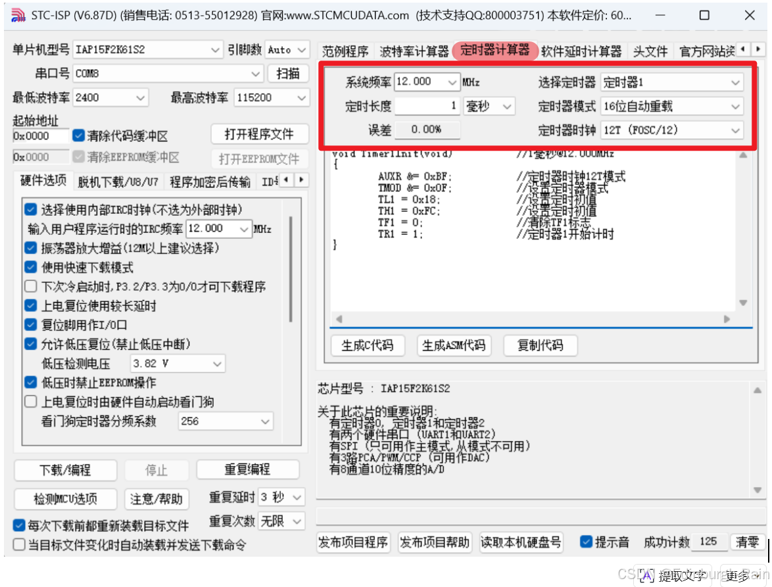The image size is (772, 587).
Task: Toggle 每次下载前都重新装载目标文件 checkbox
Action: pos(18,525)
